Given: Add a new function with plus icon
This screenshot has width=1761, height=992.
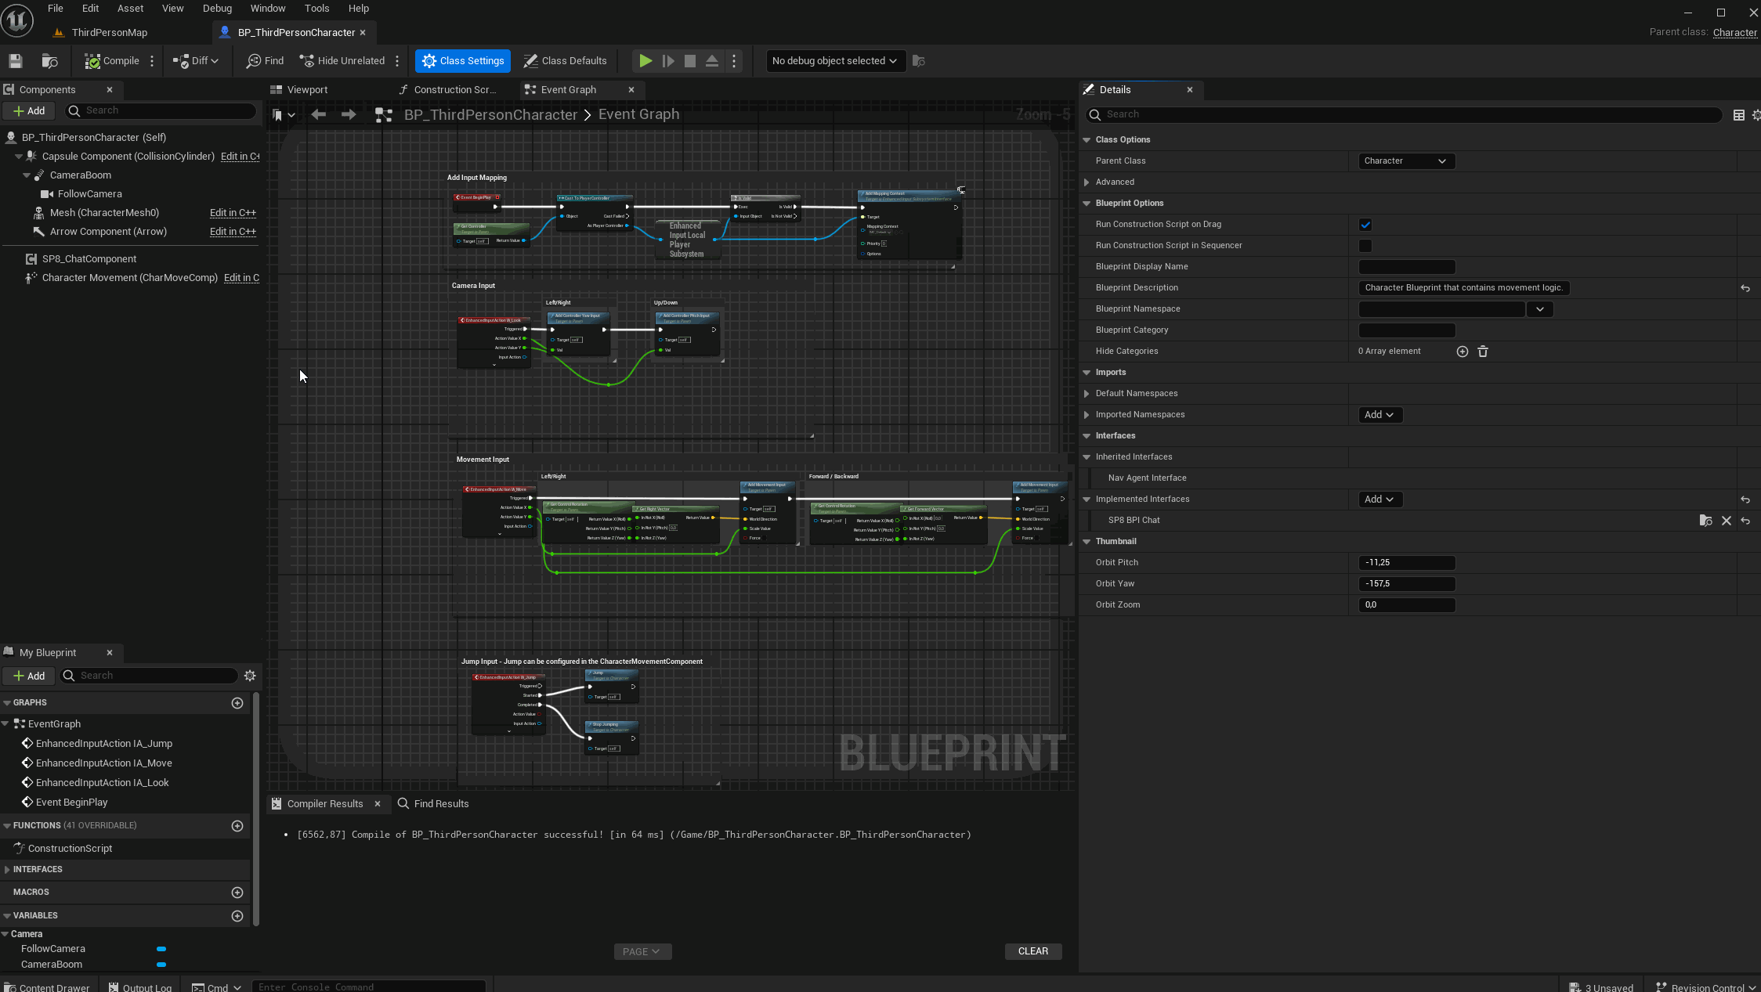Looking at the screenshot, I should [237, 826].
